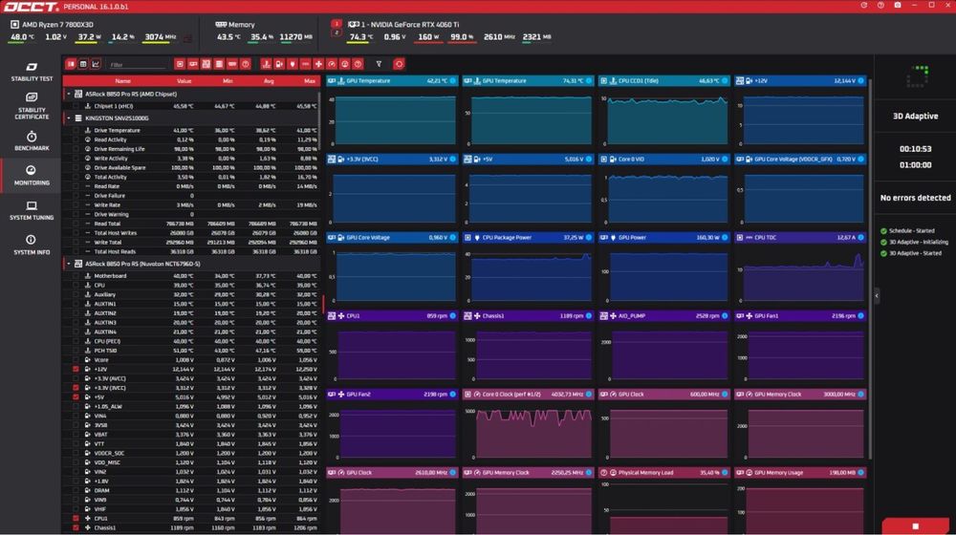Toggle the clock gauge sensor type filter

click(x=332, y=64)
